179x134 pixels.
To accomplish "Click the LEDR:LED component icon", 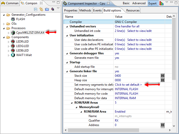I will [x=13, y=42].
